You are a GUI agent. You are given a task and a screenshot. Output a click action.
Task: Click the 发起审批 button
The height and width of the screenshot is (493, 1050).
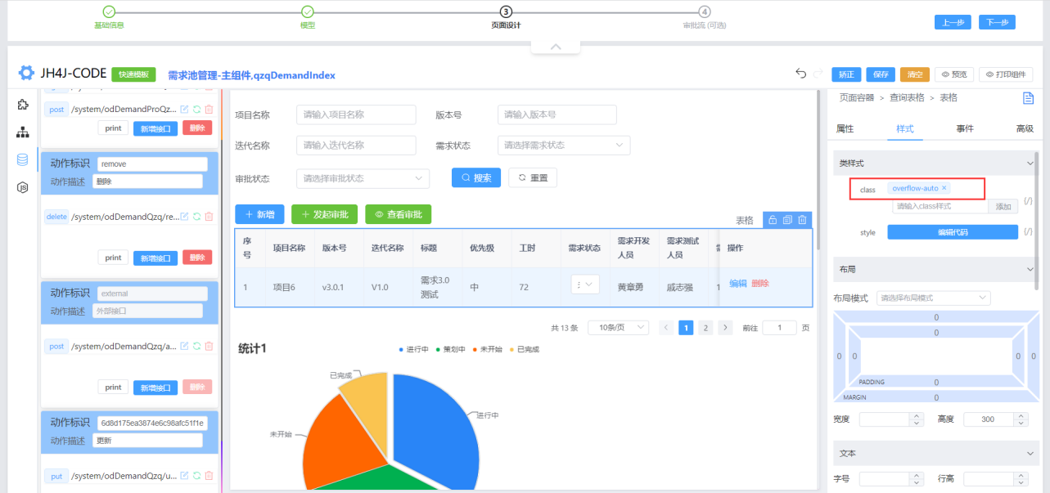tap(325, 214)
